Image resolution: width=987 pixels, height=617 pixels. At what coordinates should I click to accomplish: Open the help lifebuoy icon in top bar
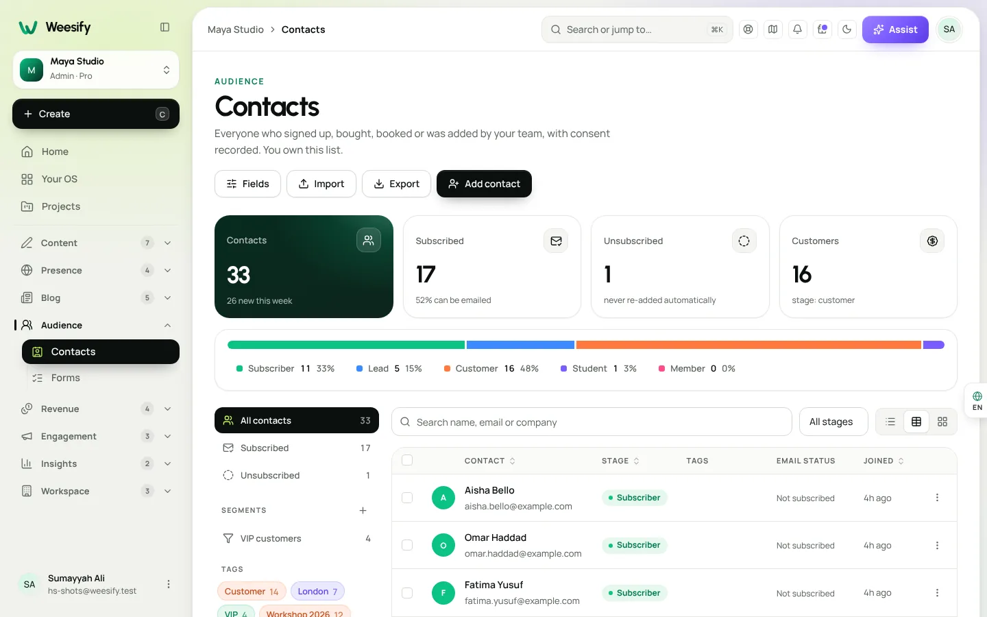pos(748,29)
